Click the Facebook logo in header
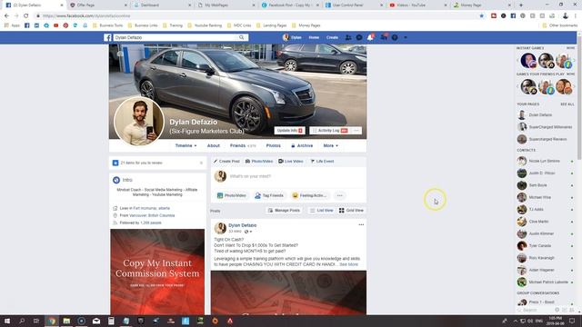 point(107,37)
